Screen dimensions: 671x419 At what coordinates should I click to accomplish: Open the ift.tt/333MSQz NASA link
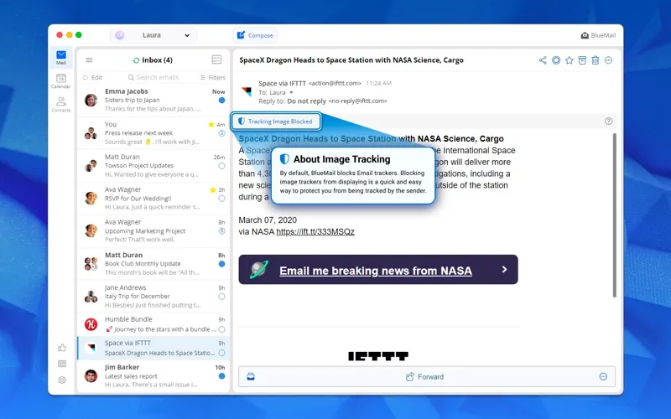(315, 232)
